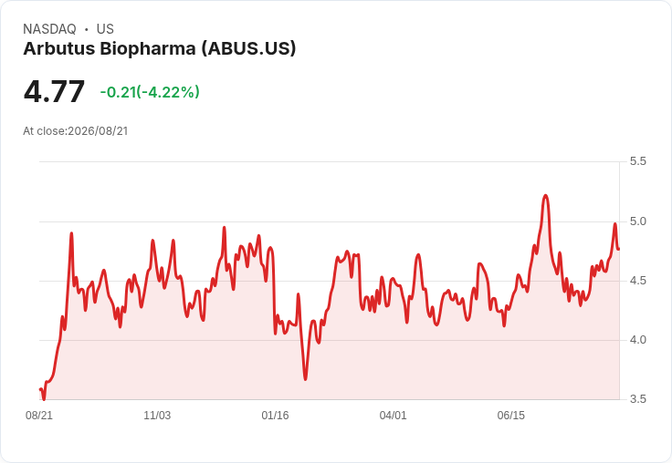Click the lowest dip after 01/16
672x463 pixels.
click(306, 379)
